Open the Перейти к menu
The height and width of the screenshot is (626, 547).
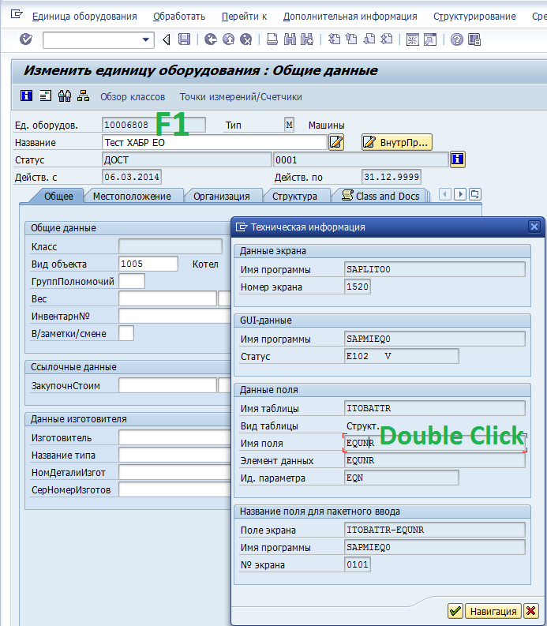[244, 17]
